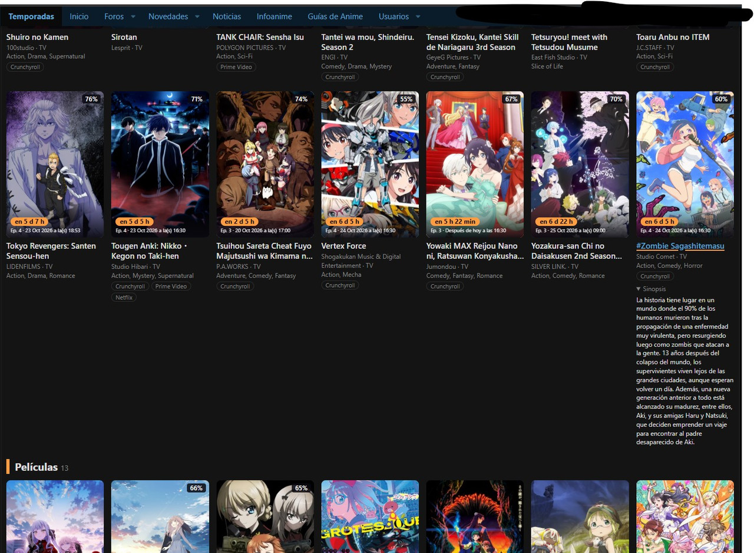Open Guías de Anime menu item
This screenshot has height=553, width=754.
[335, 17]
